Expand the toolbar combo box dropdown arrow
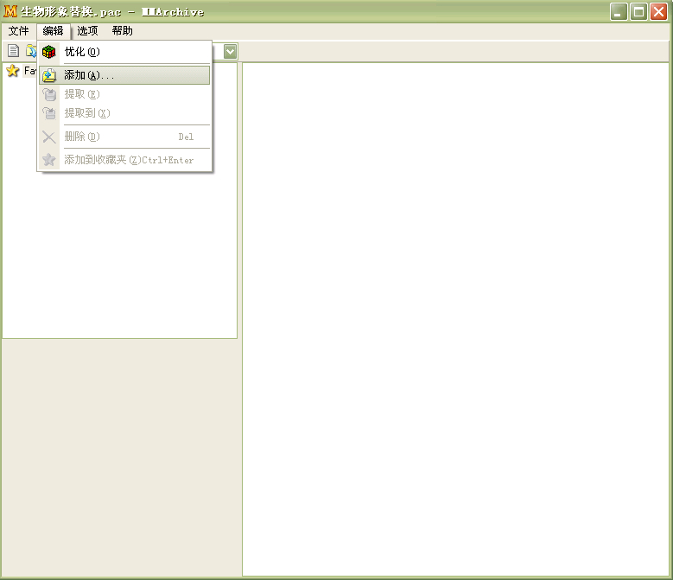 pyautogui.click(x=231, y=52)
